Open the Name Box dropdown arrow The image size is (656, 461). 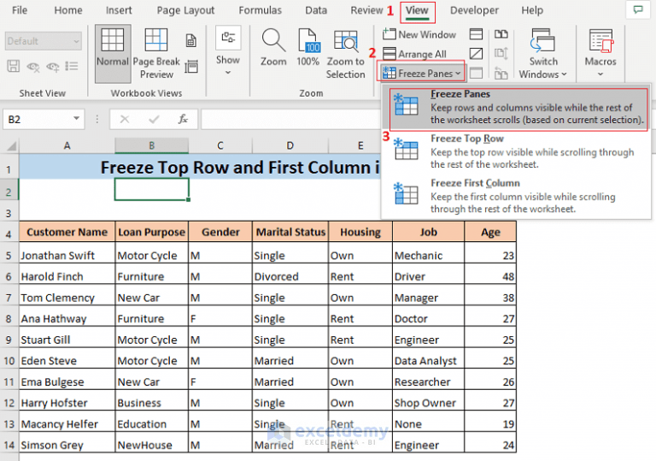77,119
